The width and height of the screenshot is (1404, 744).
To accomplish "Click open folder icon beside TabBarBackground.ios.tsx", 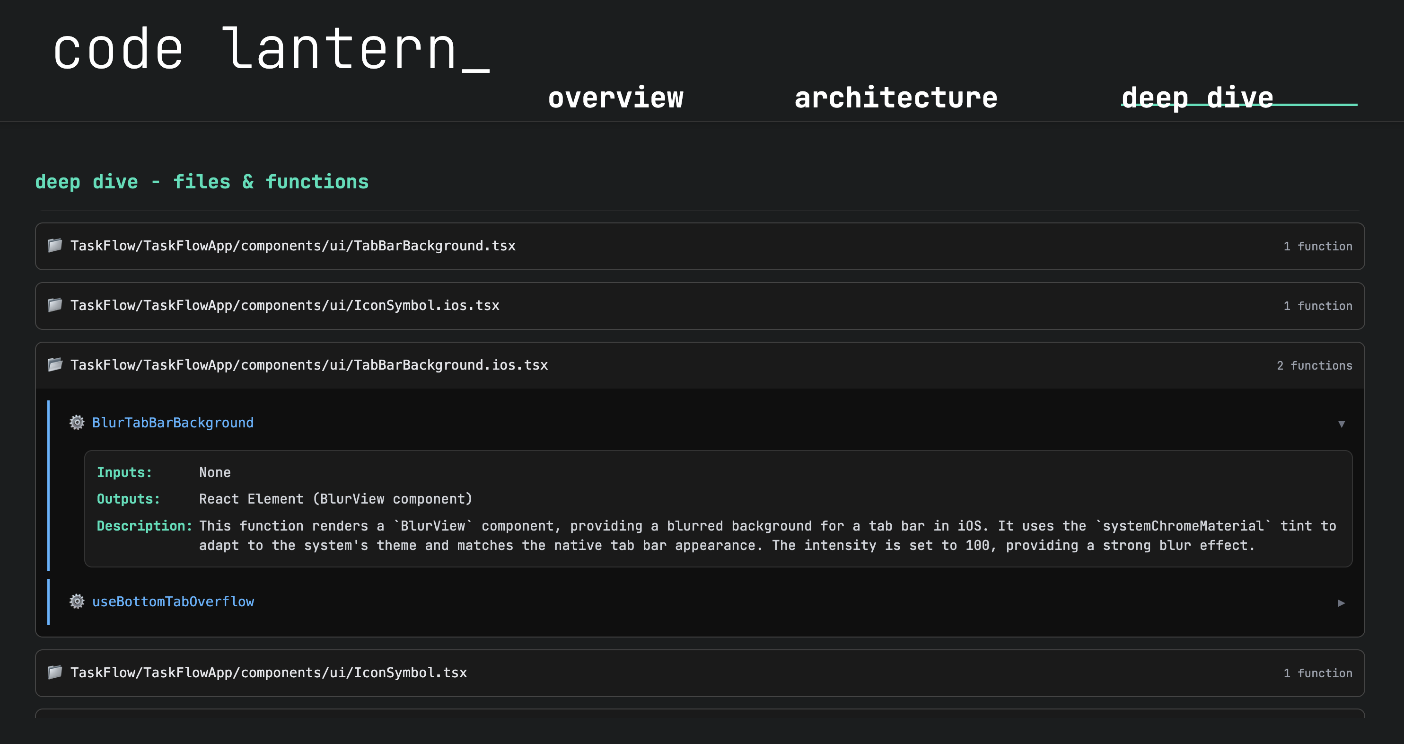I will pyautogui.click(x=54, y=364).
